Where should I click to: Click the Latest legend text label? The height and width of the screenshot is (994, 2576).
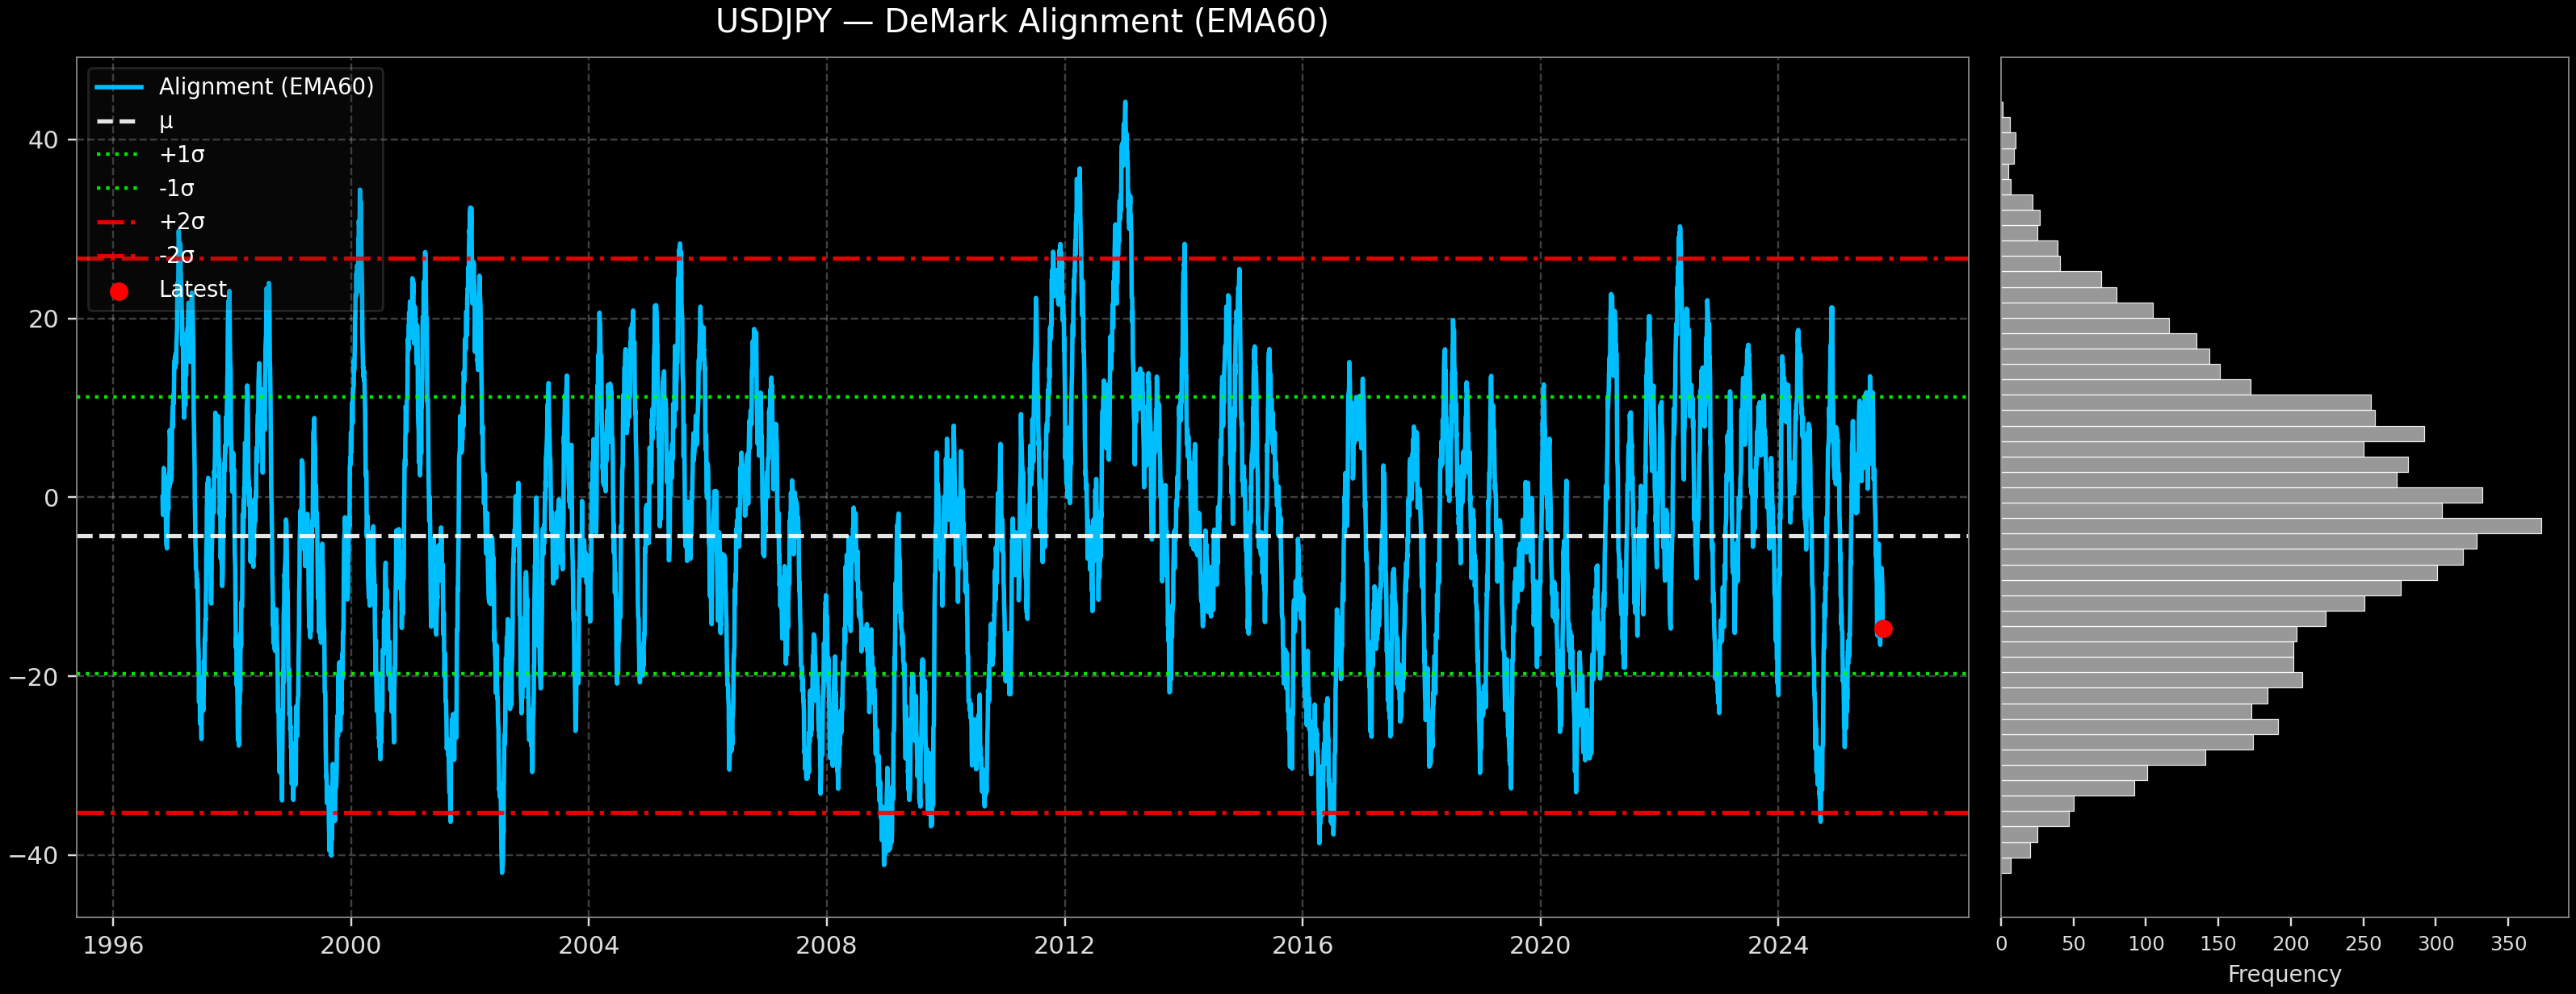(x=193, y=290)
